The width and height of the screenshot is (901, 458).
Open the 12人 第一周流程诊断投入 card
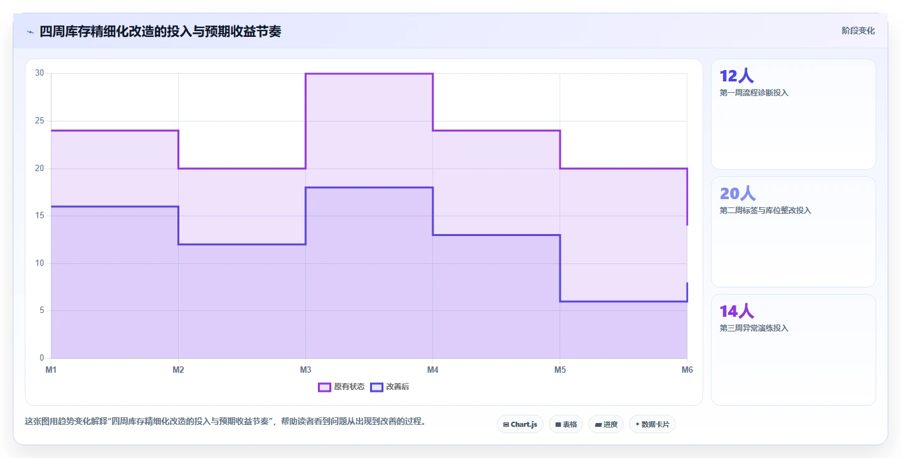pos(794,114)
